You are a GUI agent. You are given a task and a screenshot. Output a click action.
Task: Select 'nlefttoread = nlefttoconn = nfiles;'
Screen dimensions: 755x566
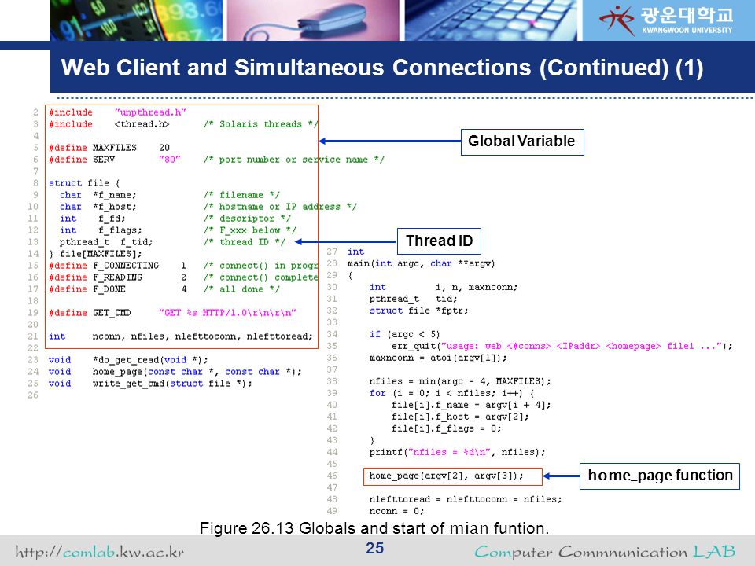(466, 500)
